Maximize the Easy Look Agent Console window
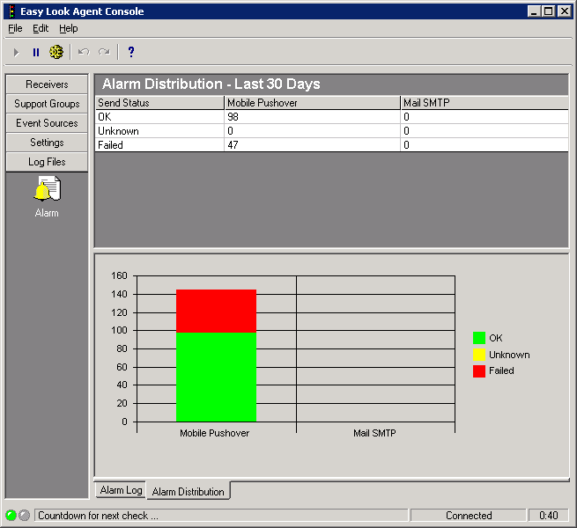577x528 pixels. [548, 11]
